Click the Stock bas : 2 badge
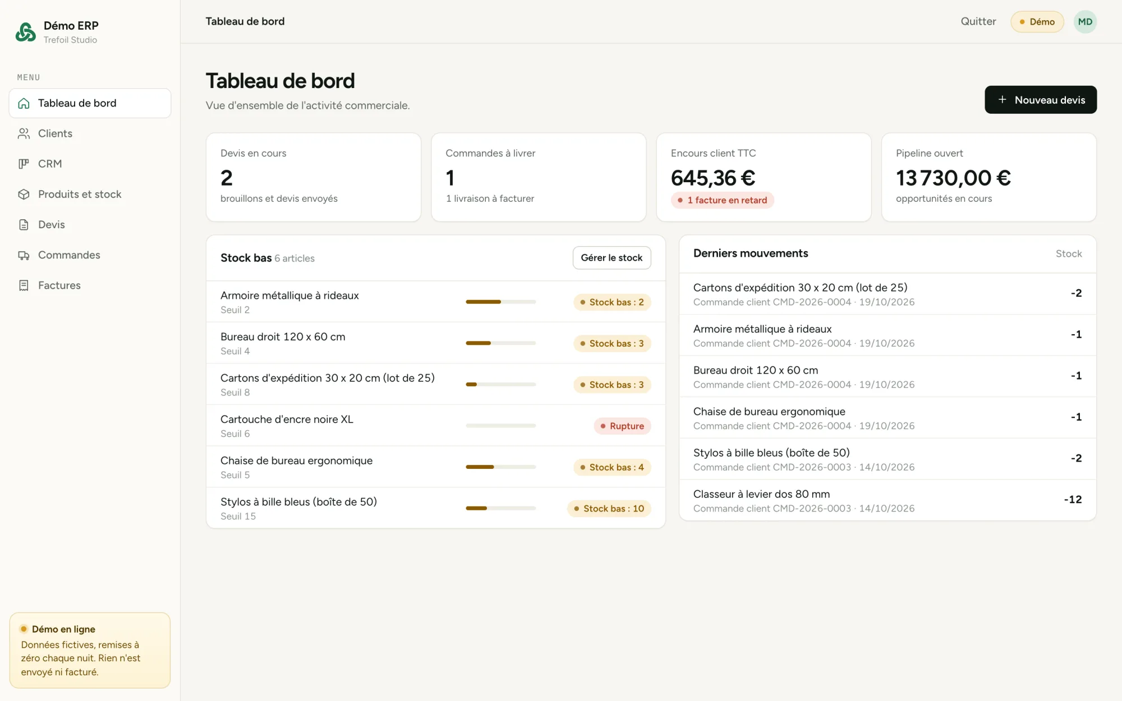The image size is (1122, 701). [612, 302]
